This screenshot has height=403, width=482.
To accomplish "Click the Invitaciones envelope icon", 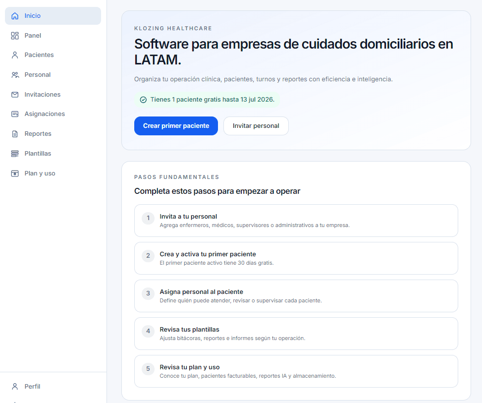I will click(15, 95).
